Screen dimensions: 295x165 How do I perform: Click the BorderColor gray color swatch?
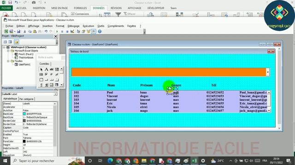(24, 121)
